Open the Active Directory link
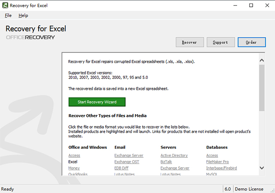The width and height of the screenshot is (275, 193). [x=174, y=156]
